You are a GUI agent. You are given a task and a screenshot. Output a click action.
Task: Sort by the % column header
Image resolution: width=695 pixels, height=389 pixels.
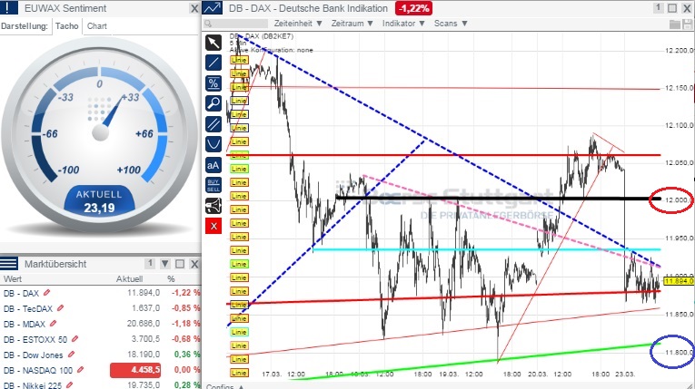[171, 278]
